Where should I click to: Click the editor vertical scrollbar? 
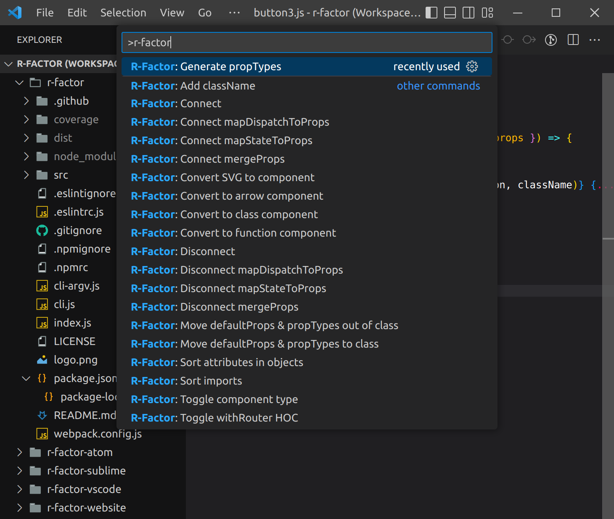coord(608,296)
